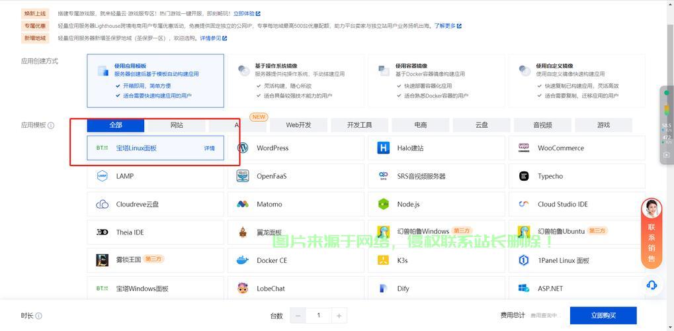Click the WooCommerce logo icon
Viewport: 674px width, 331px height.
point(524,148)
